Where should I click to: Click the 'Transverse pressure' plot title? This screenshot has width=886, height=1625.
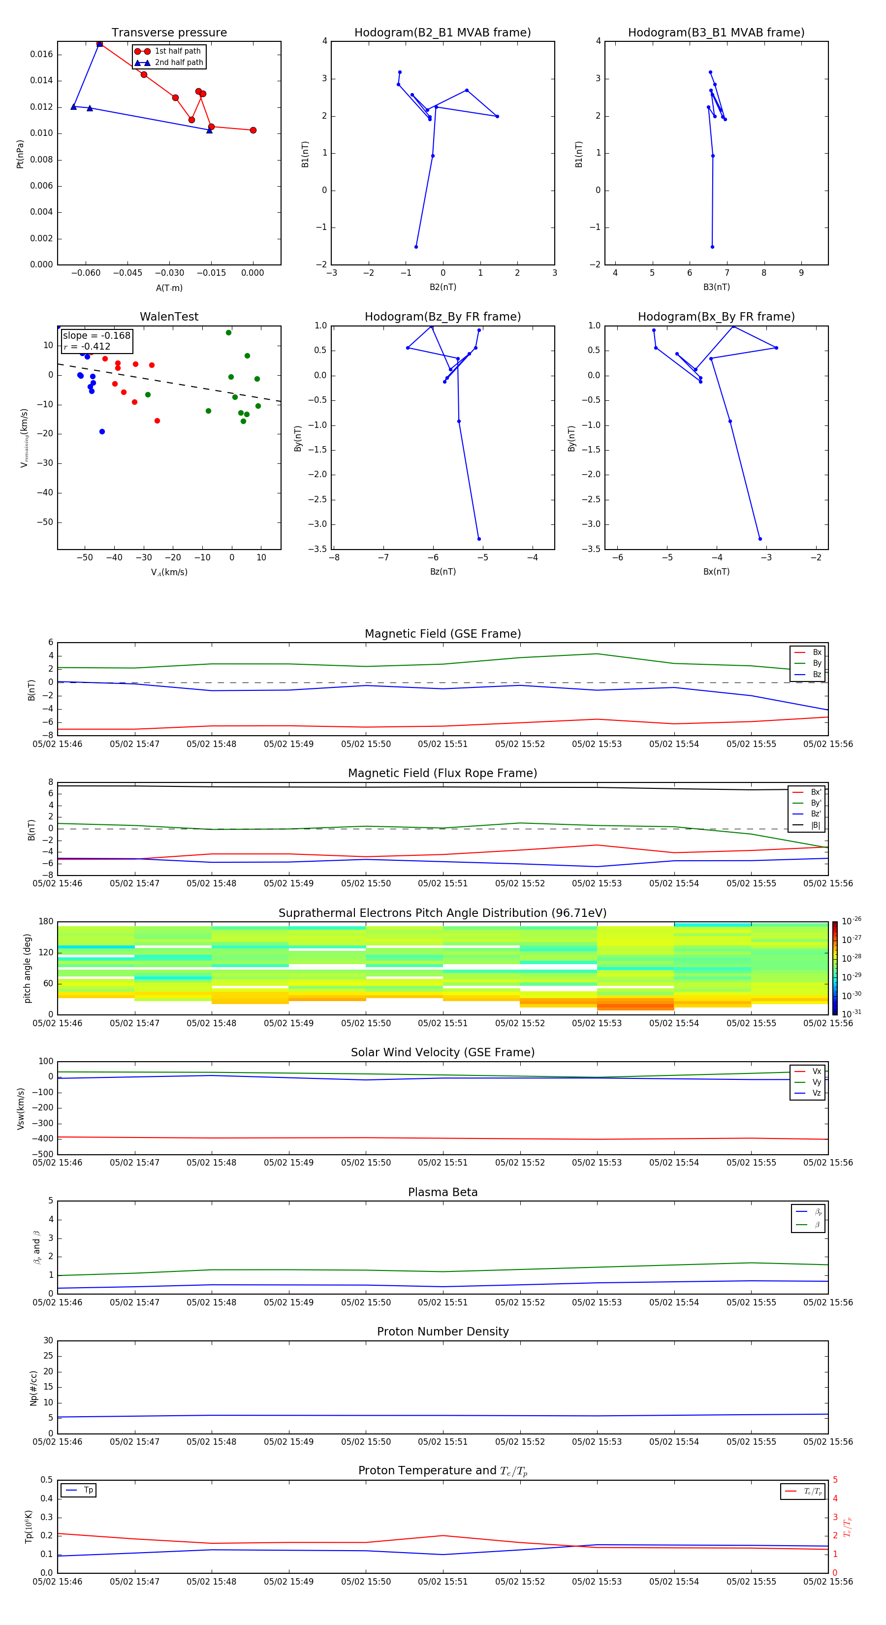coord(169,33)
